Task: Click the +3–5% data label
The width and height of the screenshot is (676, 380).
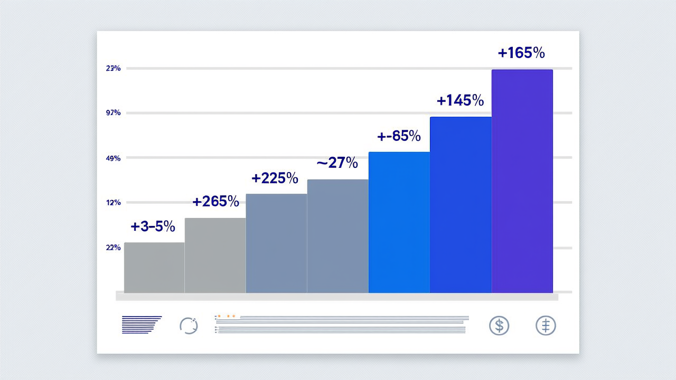Action: (x=153, y=226)
